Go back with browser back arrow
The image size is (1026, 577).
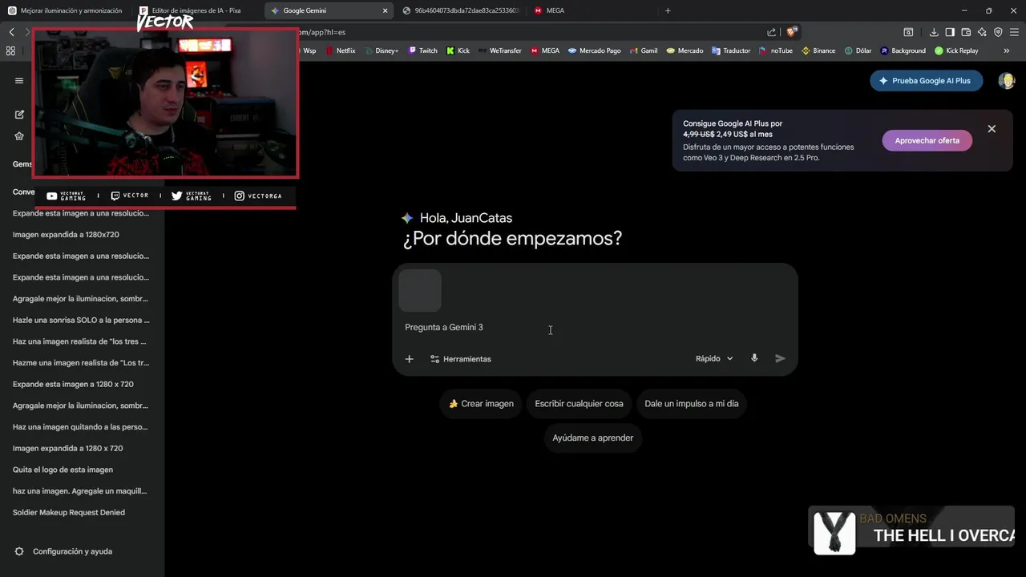click(11, 32)
